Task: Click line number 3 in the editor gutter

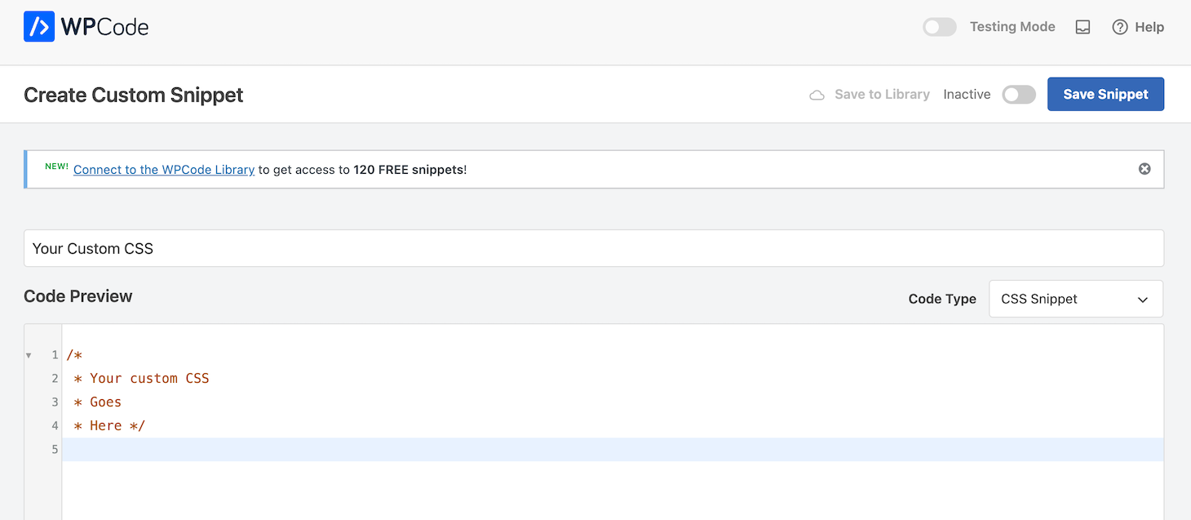Action: (54, 402)
